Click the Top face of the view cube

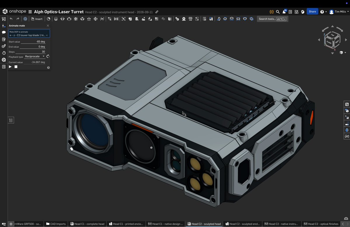pyautogui.click(x=332, y=35)
